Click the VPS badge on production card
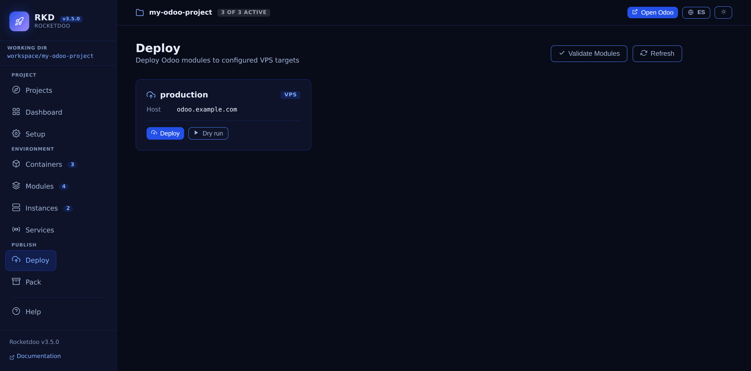The image size is (751, 371). (x=290, y=95)
